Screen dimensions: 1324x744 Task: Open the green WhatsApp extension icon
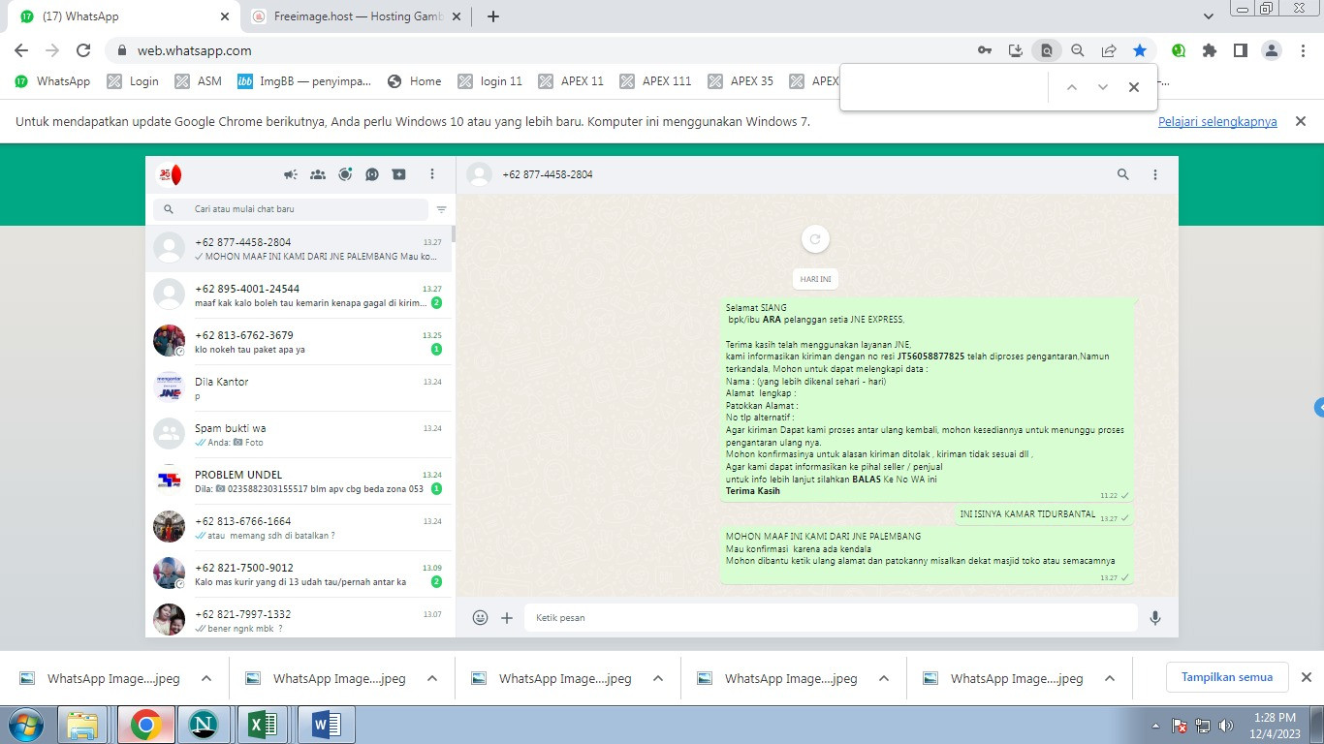pos(1179,50)
